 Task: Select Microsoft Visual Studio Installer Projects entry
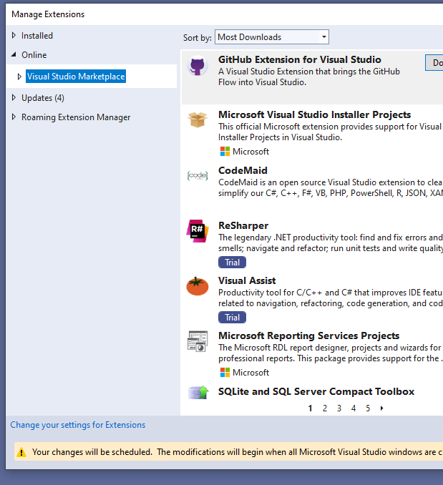[314, 114]
